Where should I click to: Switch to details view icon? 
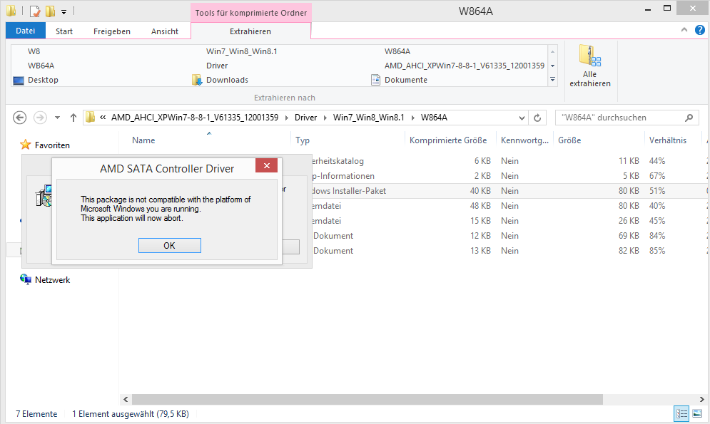tap(681, 413)
